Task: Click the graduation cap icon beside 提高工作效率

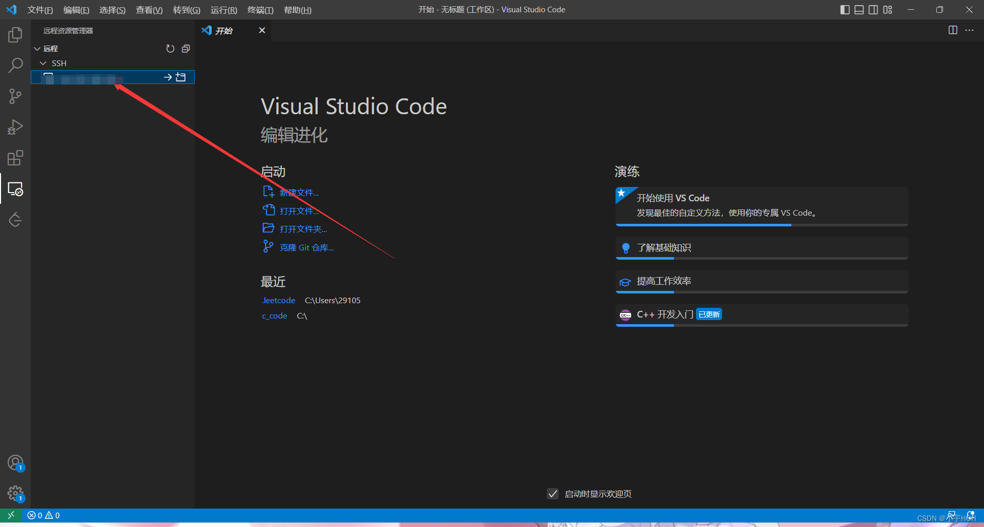Action: click(x=625, y=282)
